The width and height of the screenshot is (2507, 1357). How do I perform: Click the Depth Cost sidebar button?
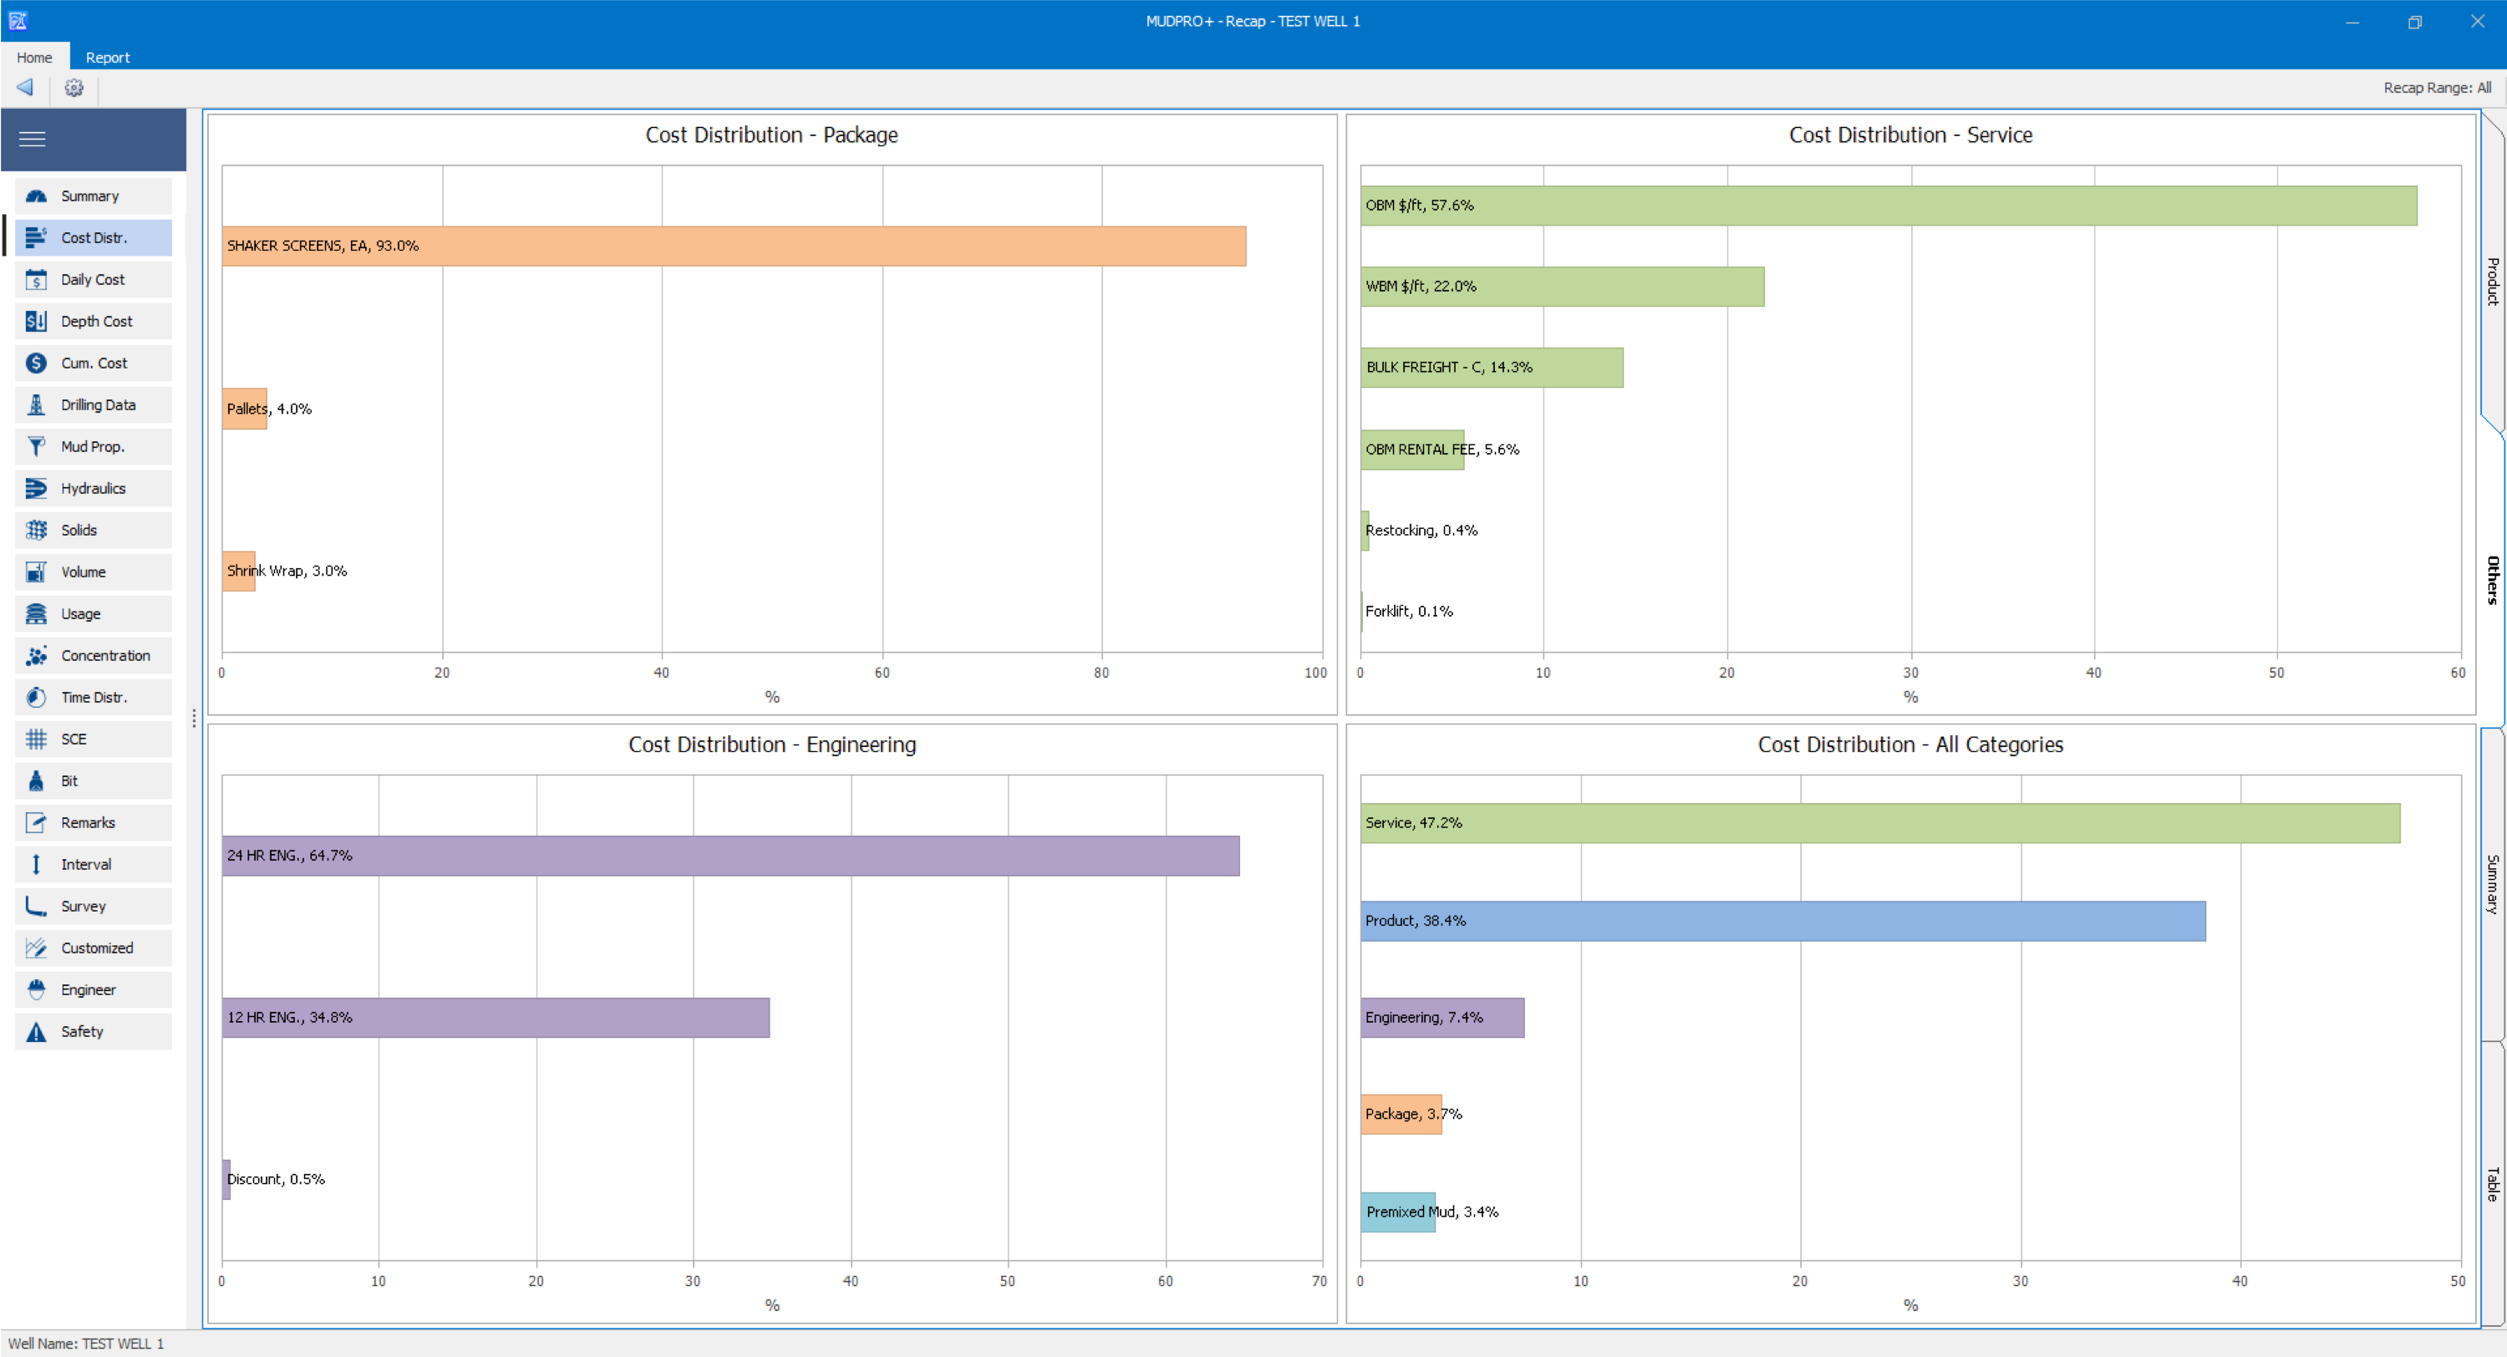click(x=94, y=321)
